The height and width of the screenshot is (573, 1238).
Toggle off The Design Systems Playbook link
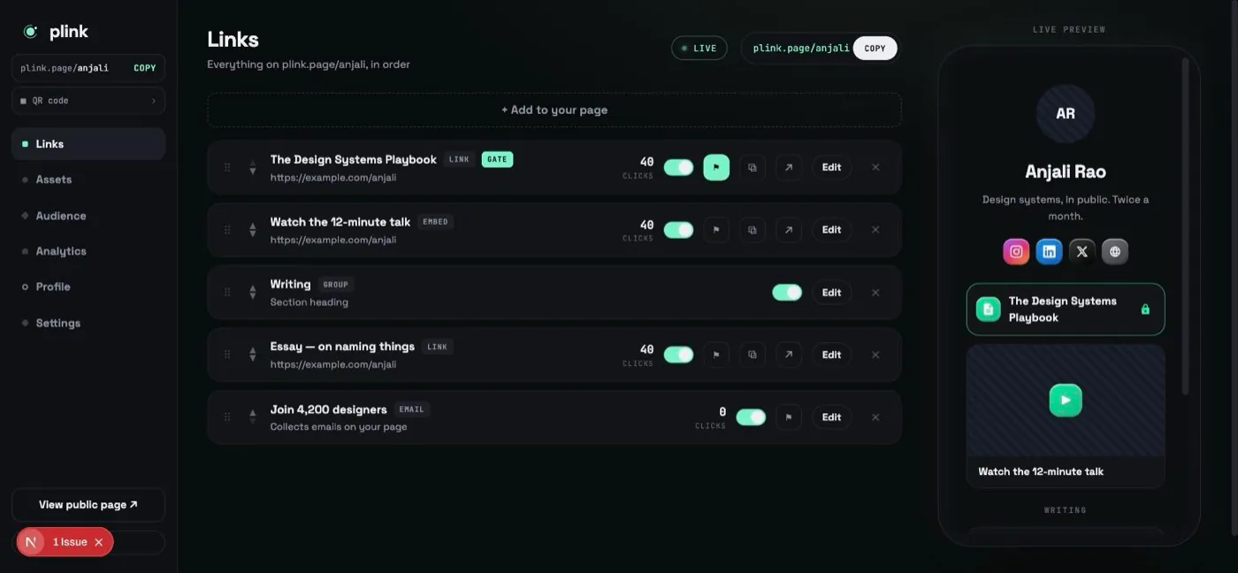tap(678, 167)
